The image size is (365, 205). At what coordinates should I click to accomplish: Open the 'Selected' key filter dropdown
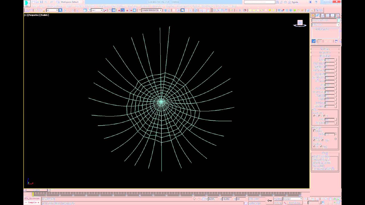[x=293, y=199]
